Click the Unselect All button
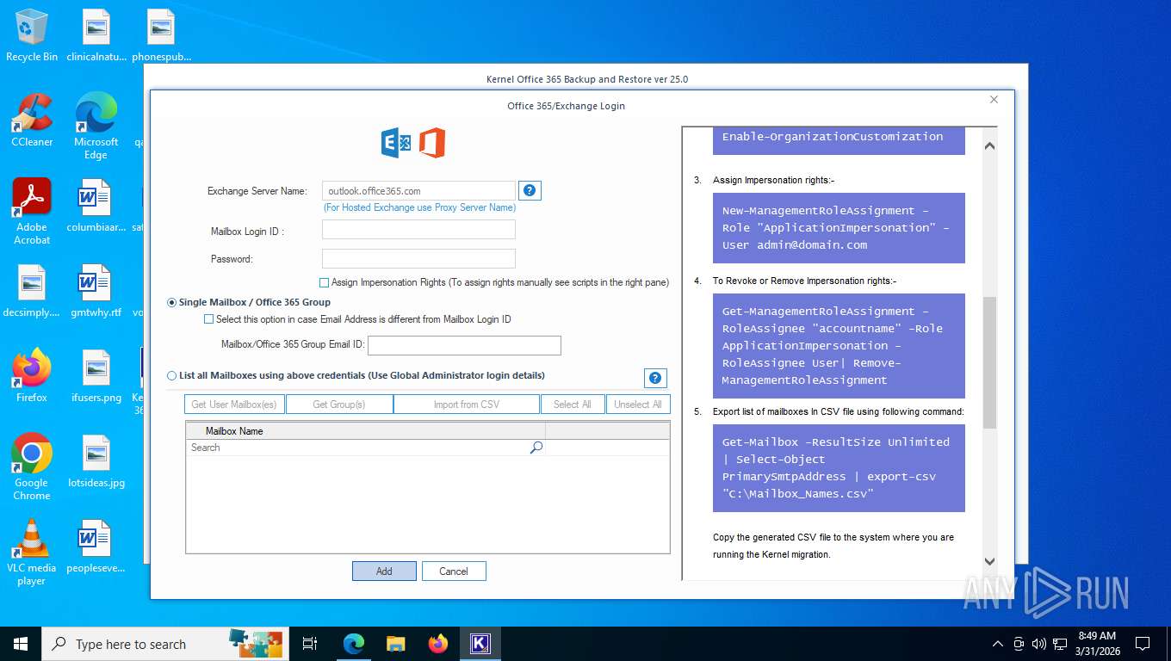This screenshot has width=1171, height=661. (x=638, y=405)
